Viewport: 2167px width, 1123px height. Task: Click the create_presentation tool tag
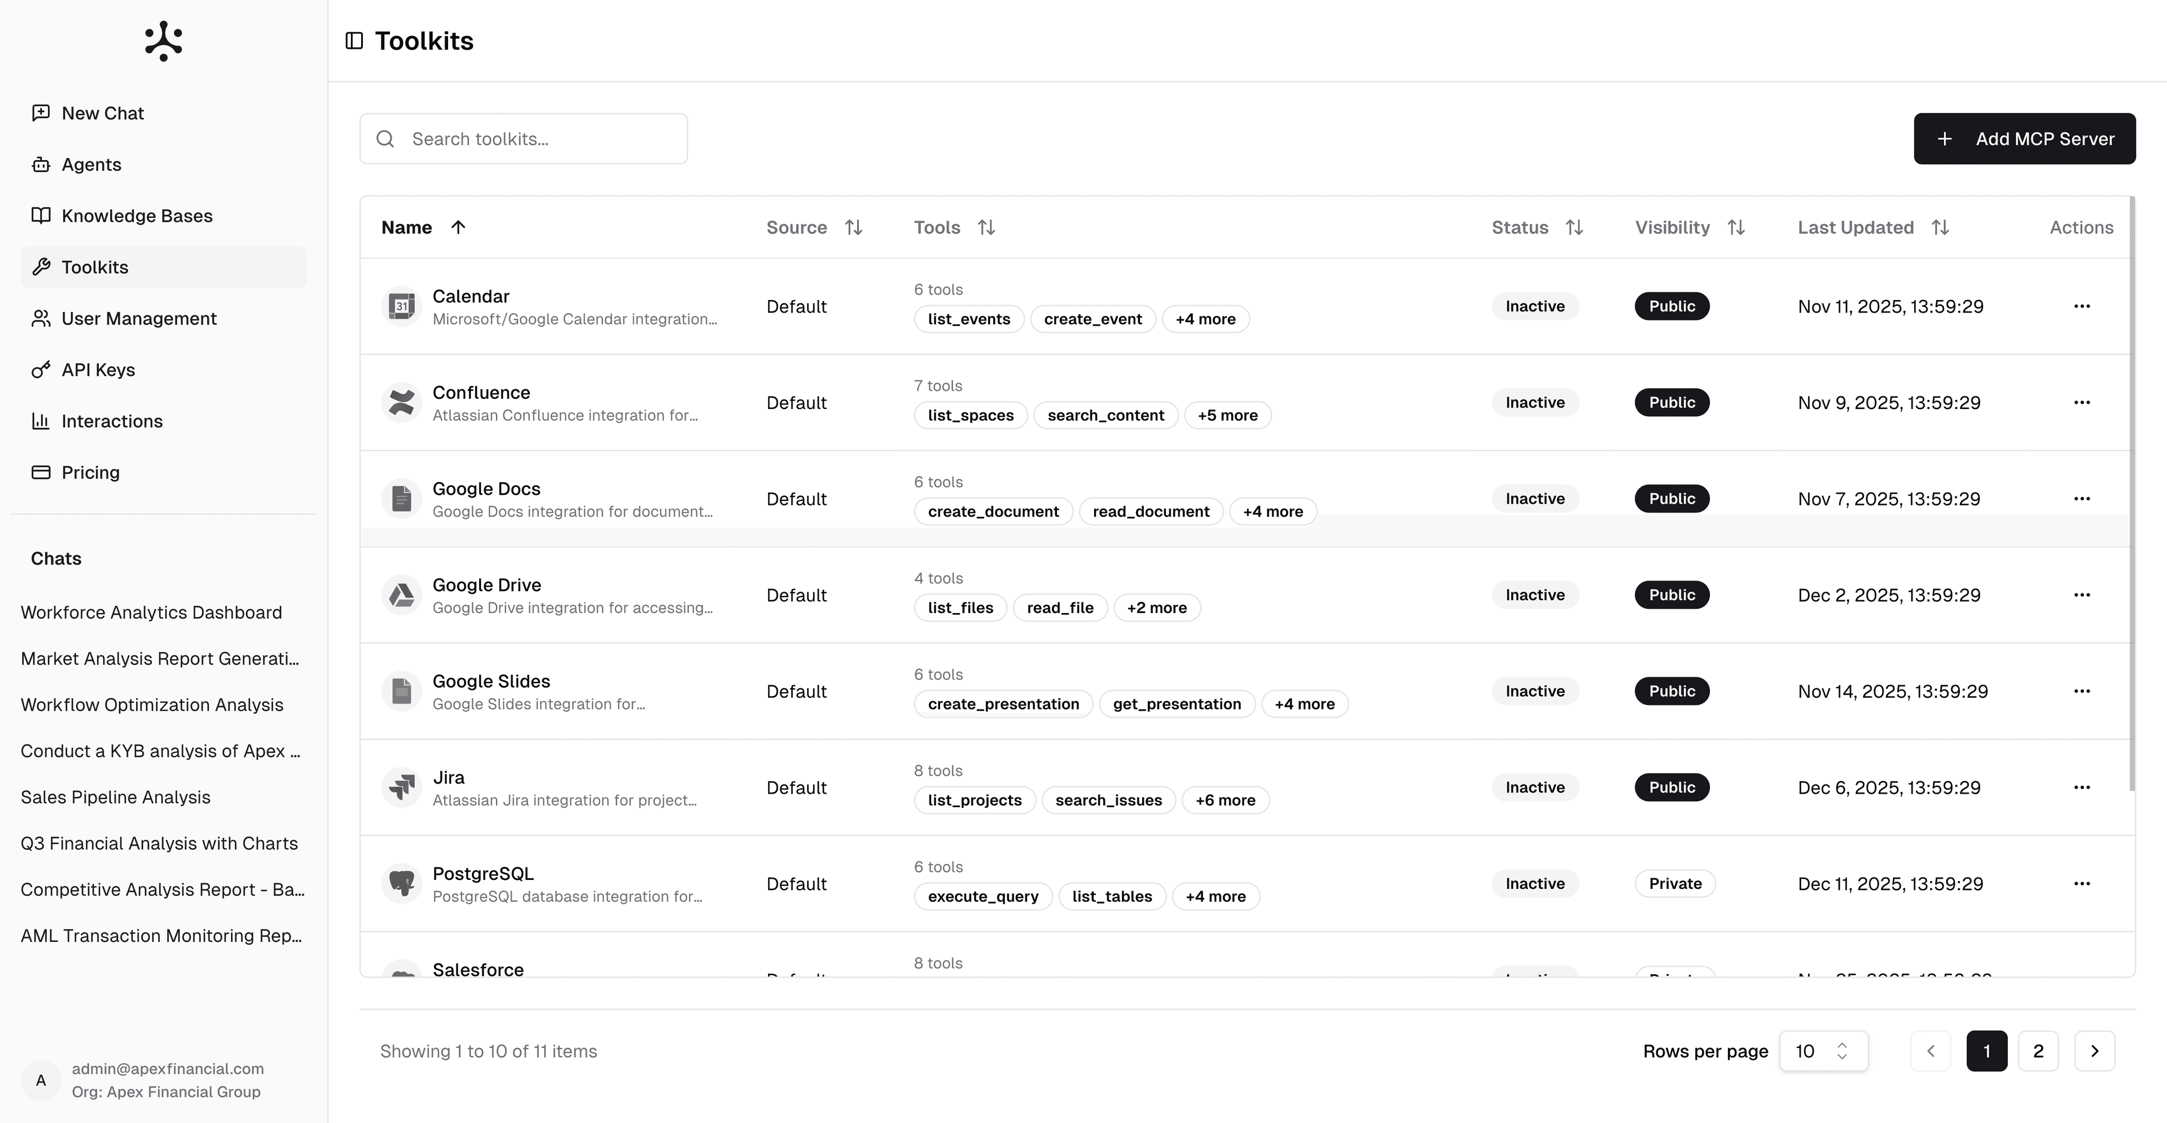[1003, 704]
